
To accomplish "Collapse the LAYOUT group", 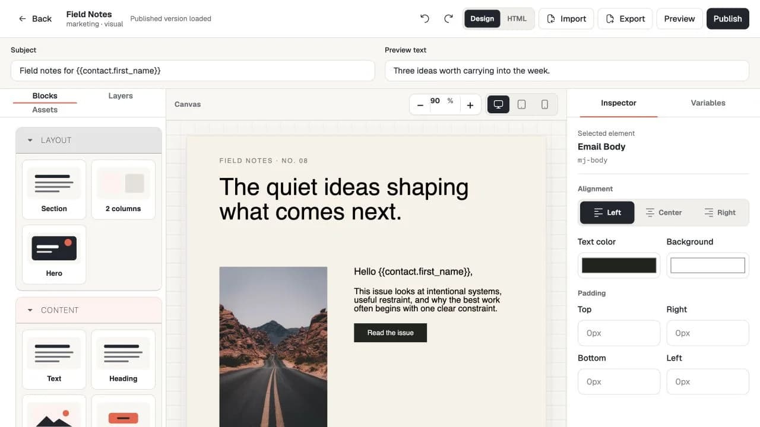I will 88,140.
